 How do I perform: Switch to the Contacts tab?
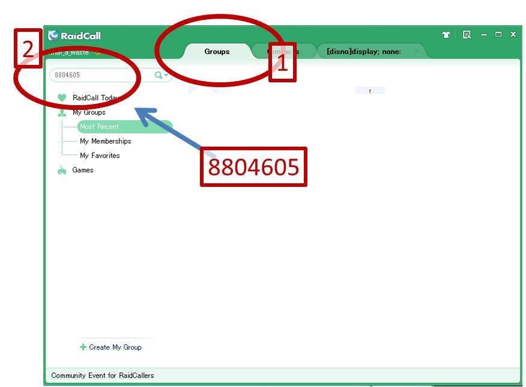[283, 52]
